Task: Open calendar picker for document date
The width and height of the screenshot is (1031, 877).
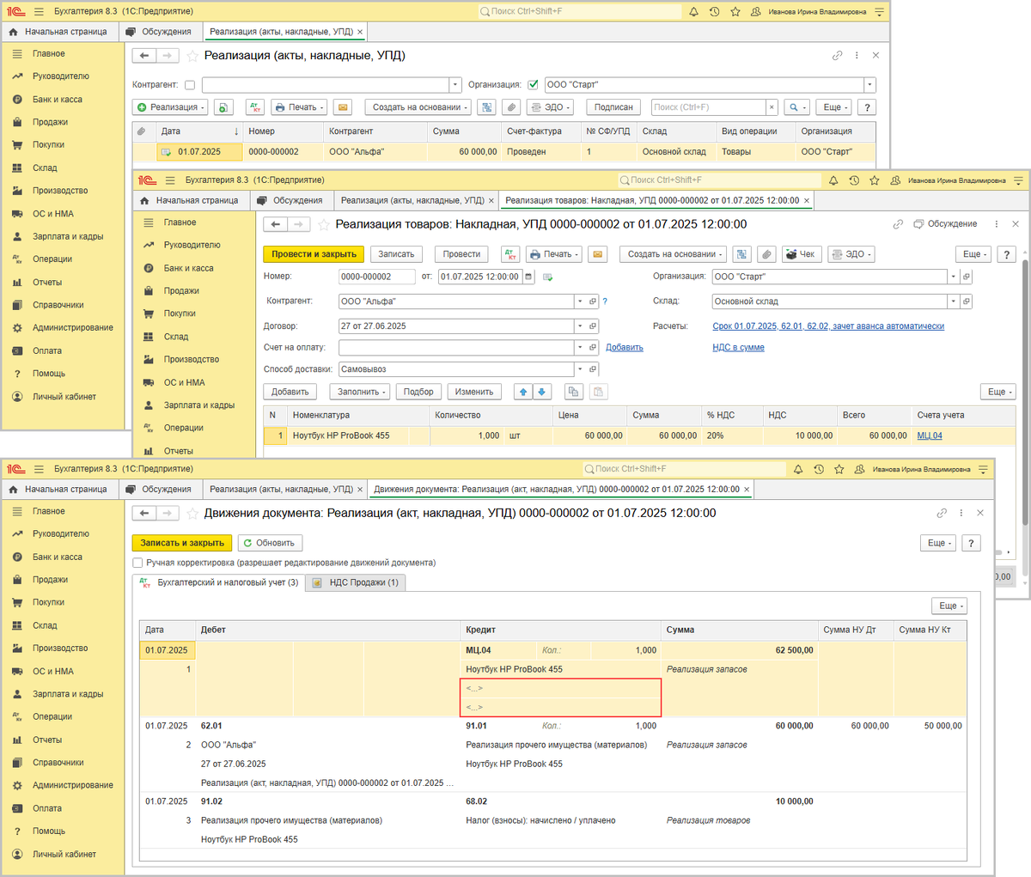Action: pos(528,277)
